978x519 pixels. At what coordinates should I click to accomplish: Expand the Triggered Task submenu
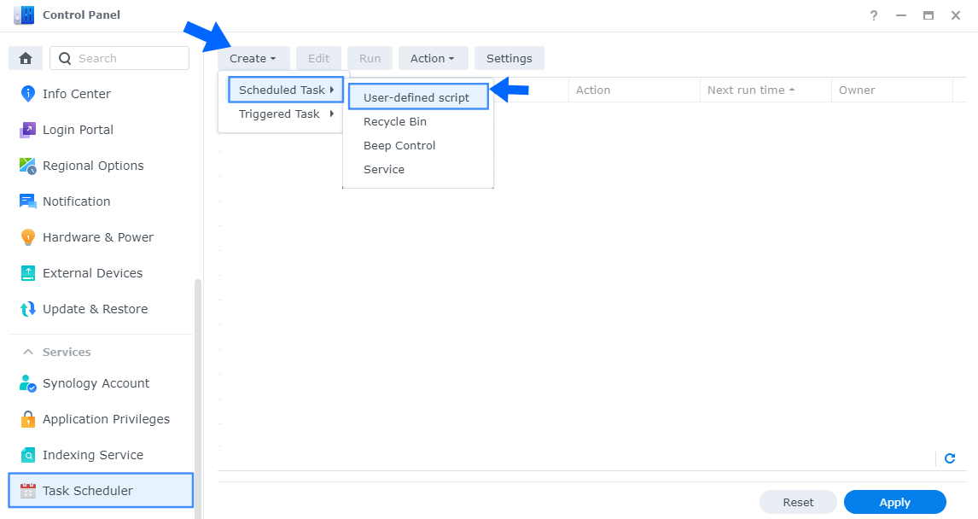click(x=285, y=114)
